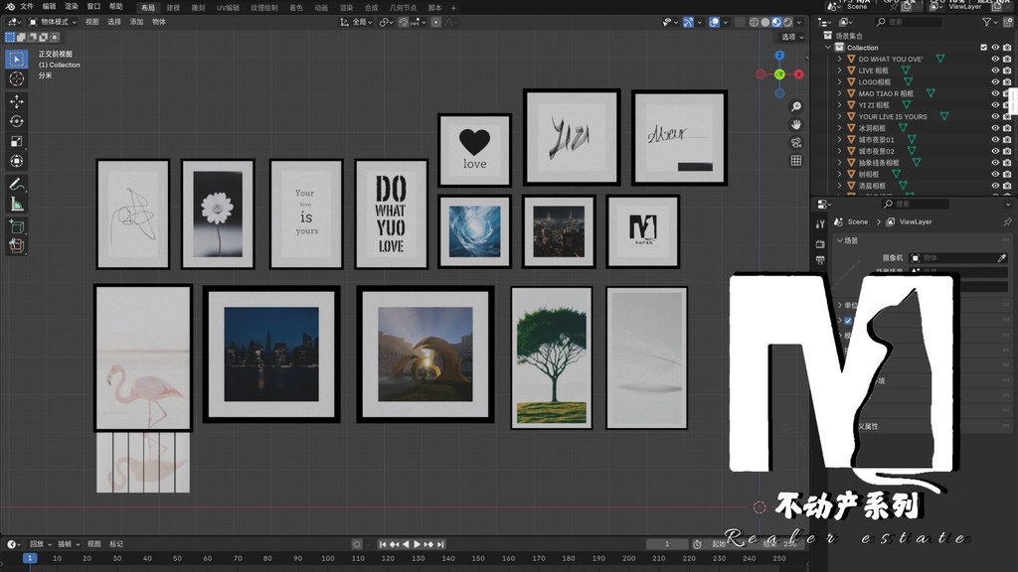Jump to the timeline end frame
This screenshot has width=1018, height=572.
[440, 544]
